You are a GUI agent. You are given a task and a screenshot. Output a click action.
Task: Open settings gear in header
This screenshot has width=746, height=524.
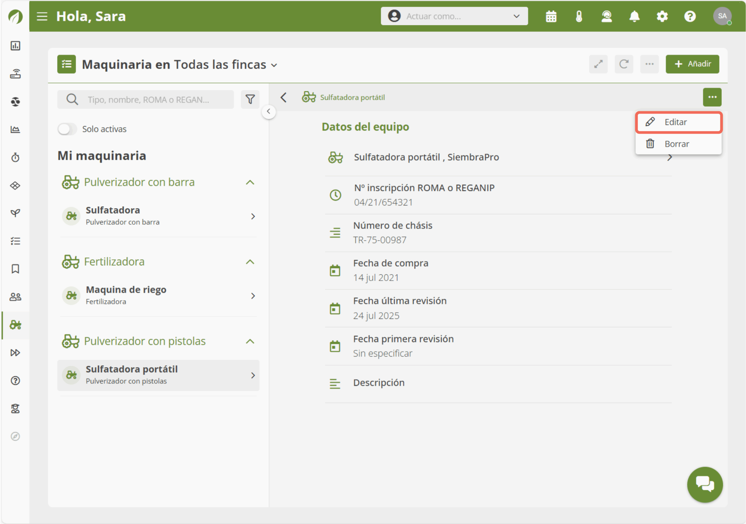click(x=662, y=16)
